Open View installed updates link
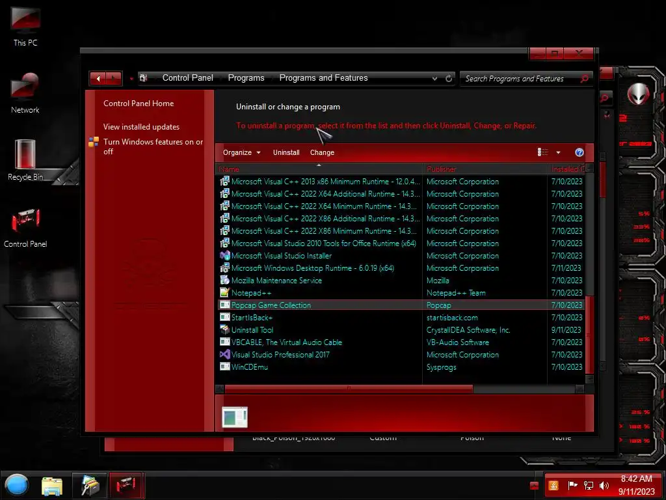This screenshot has width=666, height=500. [141, 127]
